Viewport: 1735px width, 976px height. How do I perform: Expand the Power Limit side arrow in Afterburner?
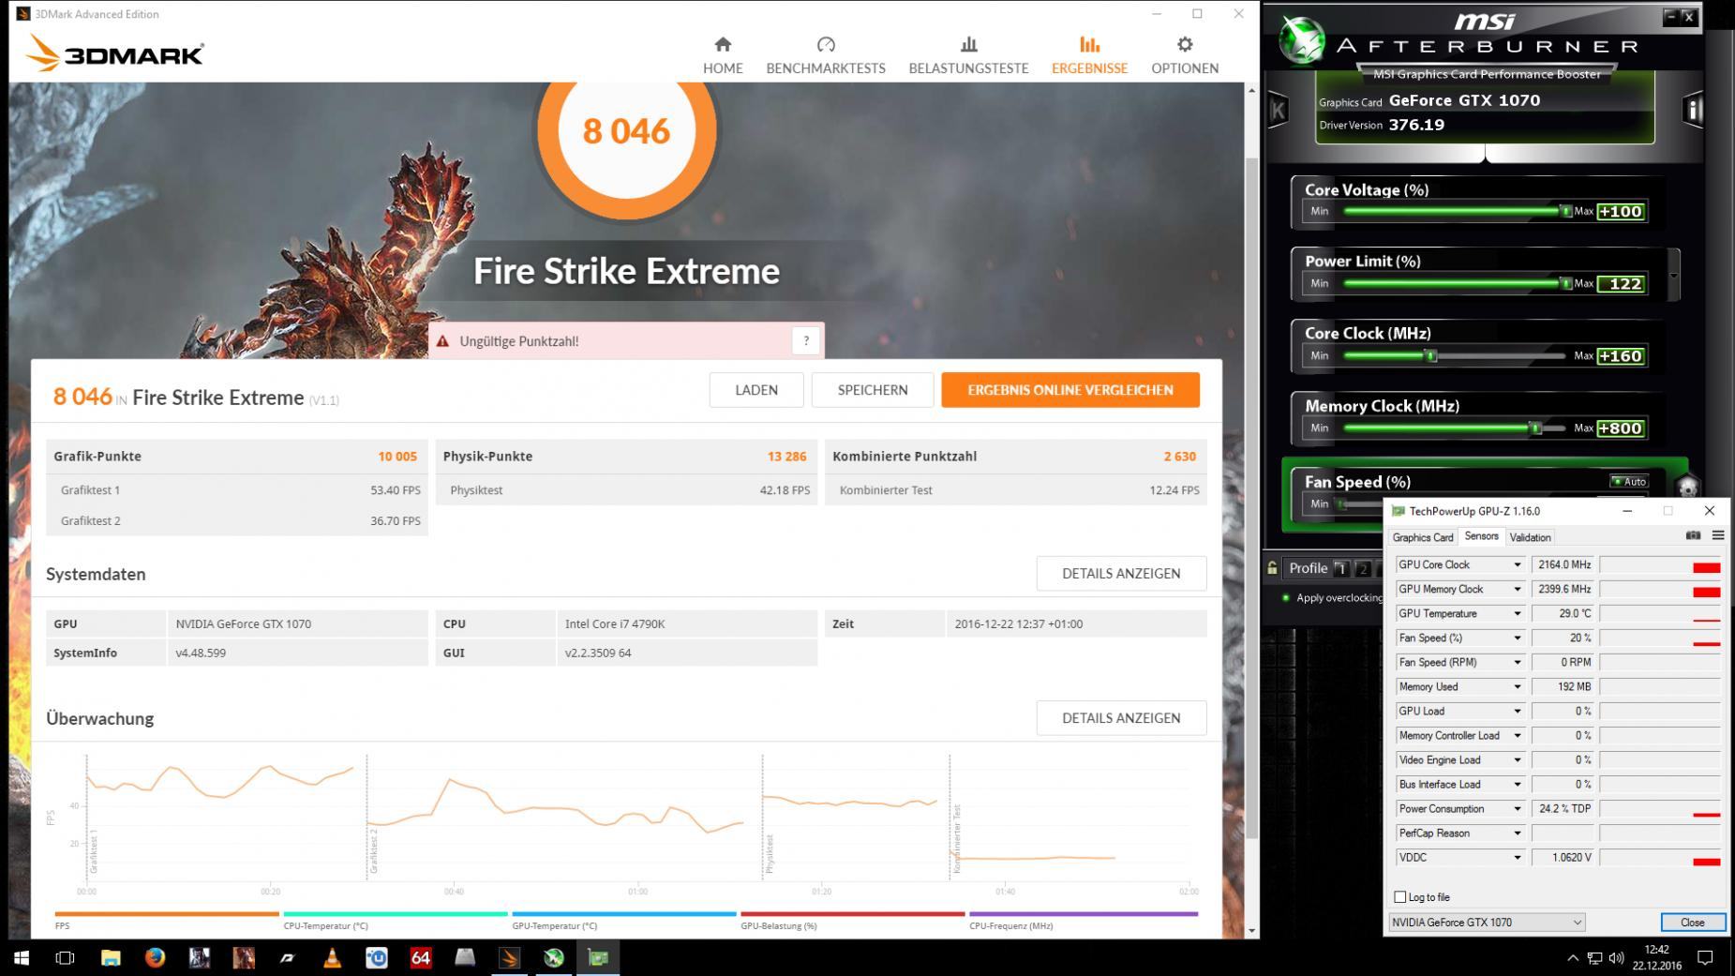pos(1673,275)
